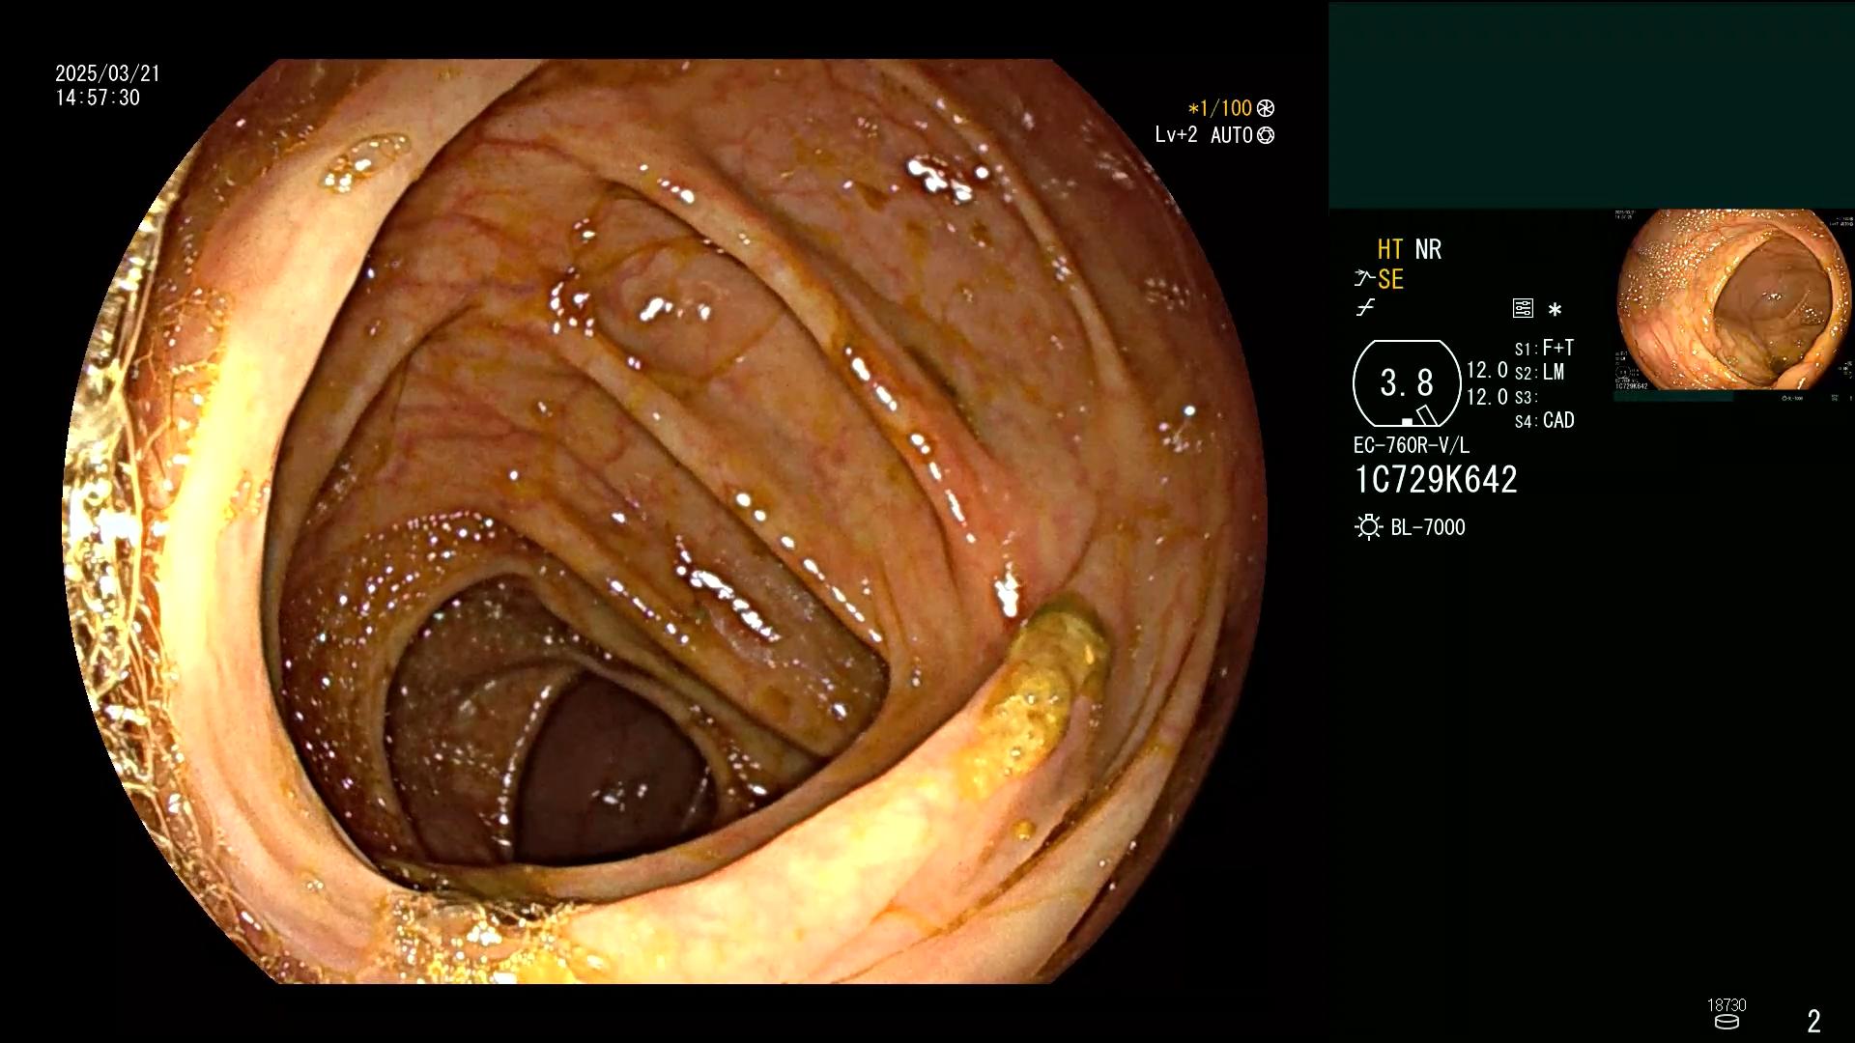Click the 'BL-7000' light source label
This screenshot has height=1043, width=1855.
click(x=1428, y=527)
